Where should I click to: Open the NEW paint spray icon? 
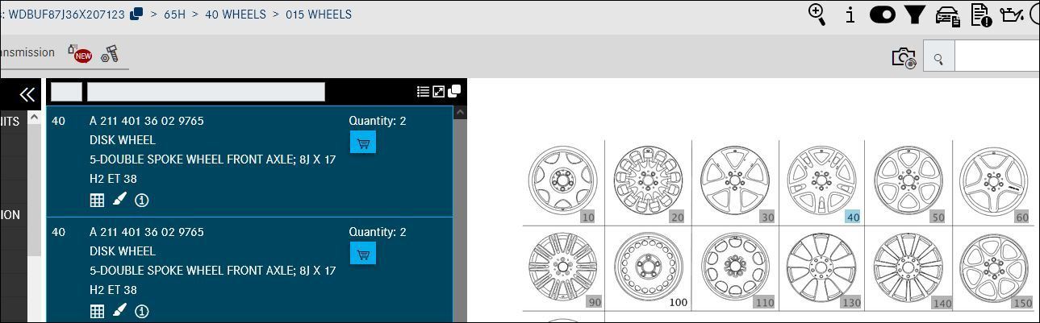[80, 53]
